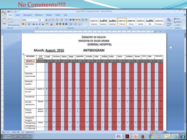Grow font size with the large A
Screen dimensions: 187x140
tap(46, 20)
